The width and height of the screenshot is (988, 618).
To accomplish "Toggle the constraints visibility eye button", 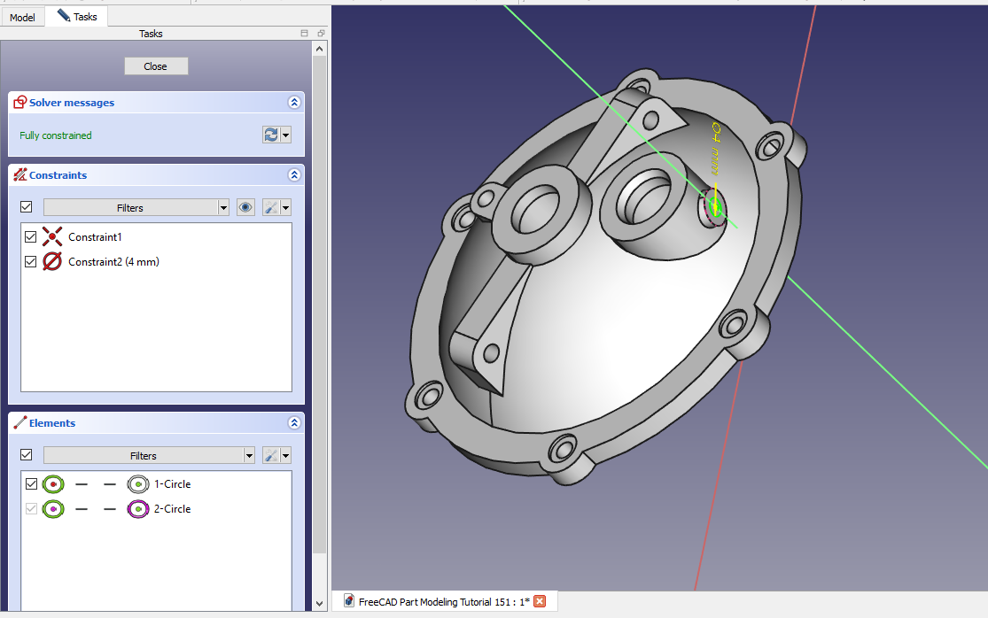I will coord(245,208).
